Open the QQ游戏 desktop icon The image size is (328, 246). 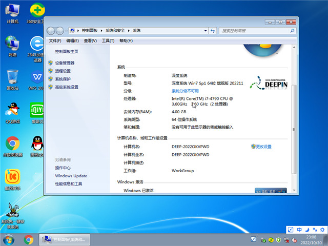12,111
